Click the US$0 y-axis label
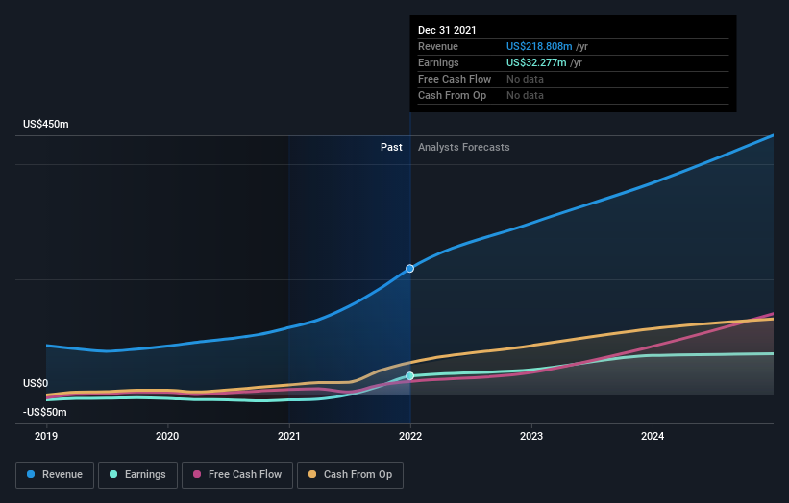The image size is (789, 503). point(36,383)
